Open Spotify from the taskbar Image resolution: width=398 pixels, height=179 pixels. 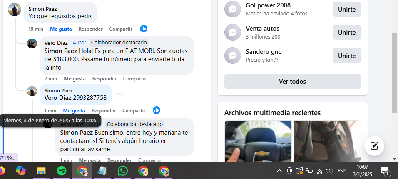[x=62, y=171]
